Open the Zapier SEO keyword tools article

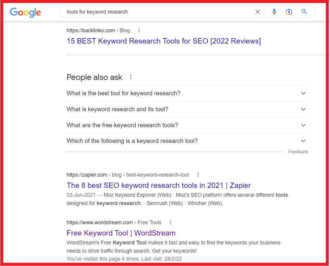coord(159,185)
